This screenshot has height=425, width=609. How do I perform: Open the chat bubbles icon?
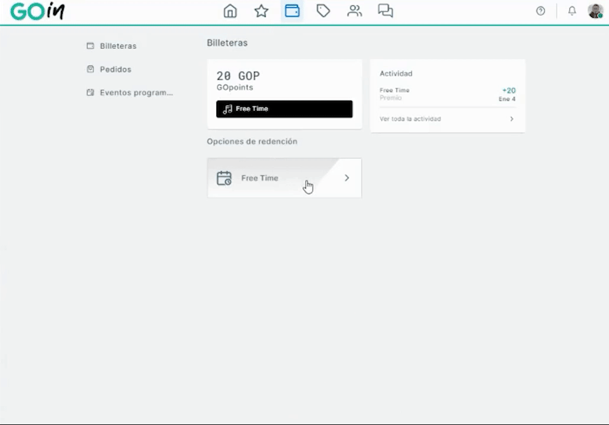(386, 11)
